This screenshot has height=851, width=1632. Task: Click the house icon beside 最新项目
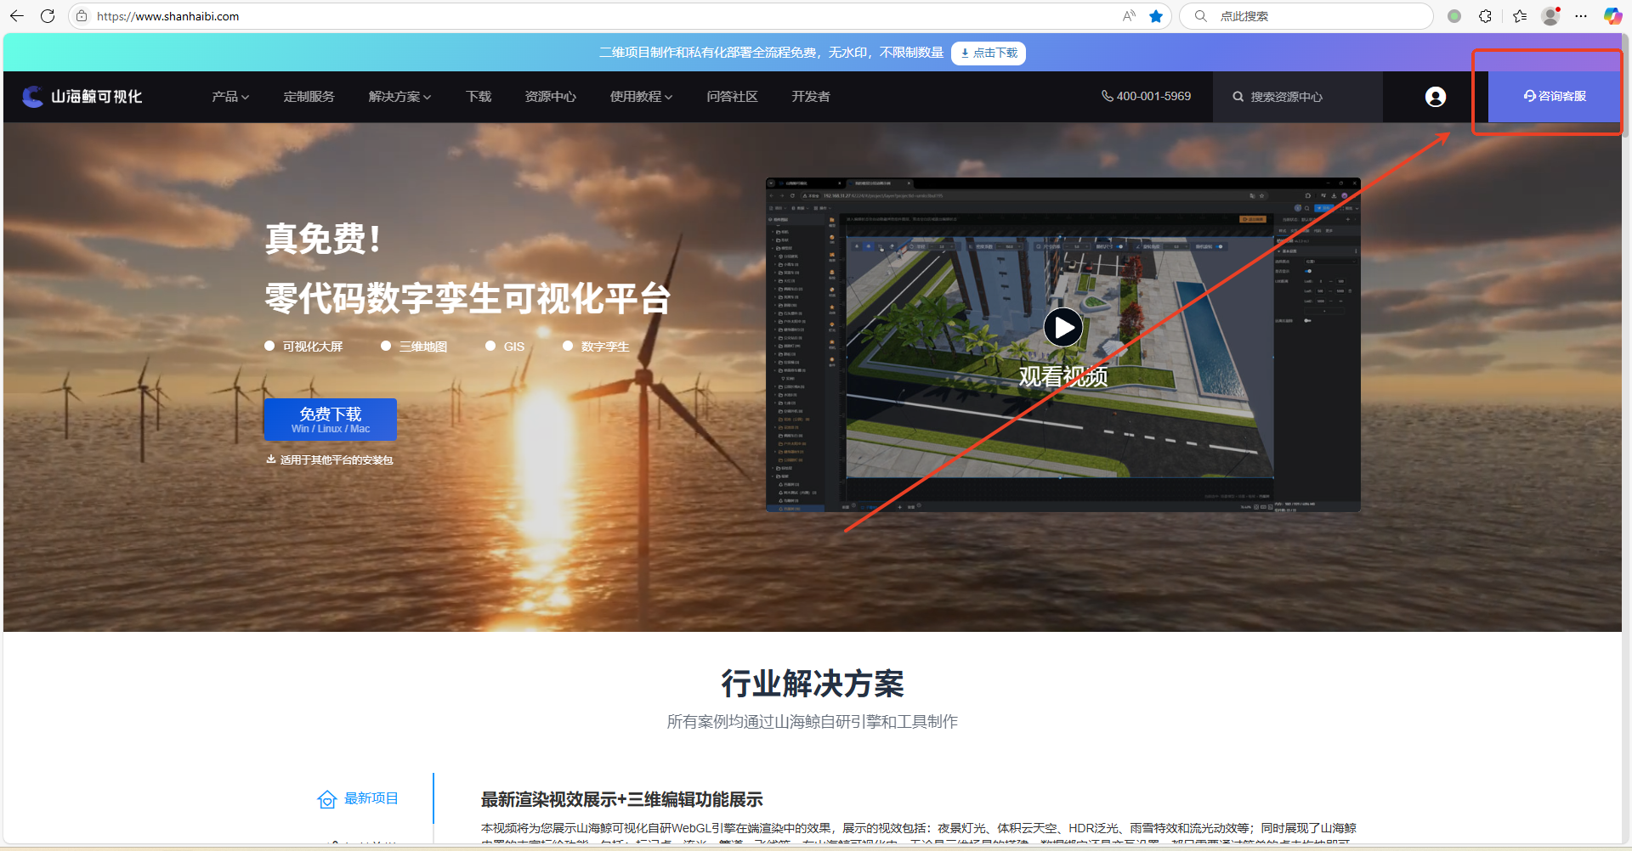(327, 799)
